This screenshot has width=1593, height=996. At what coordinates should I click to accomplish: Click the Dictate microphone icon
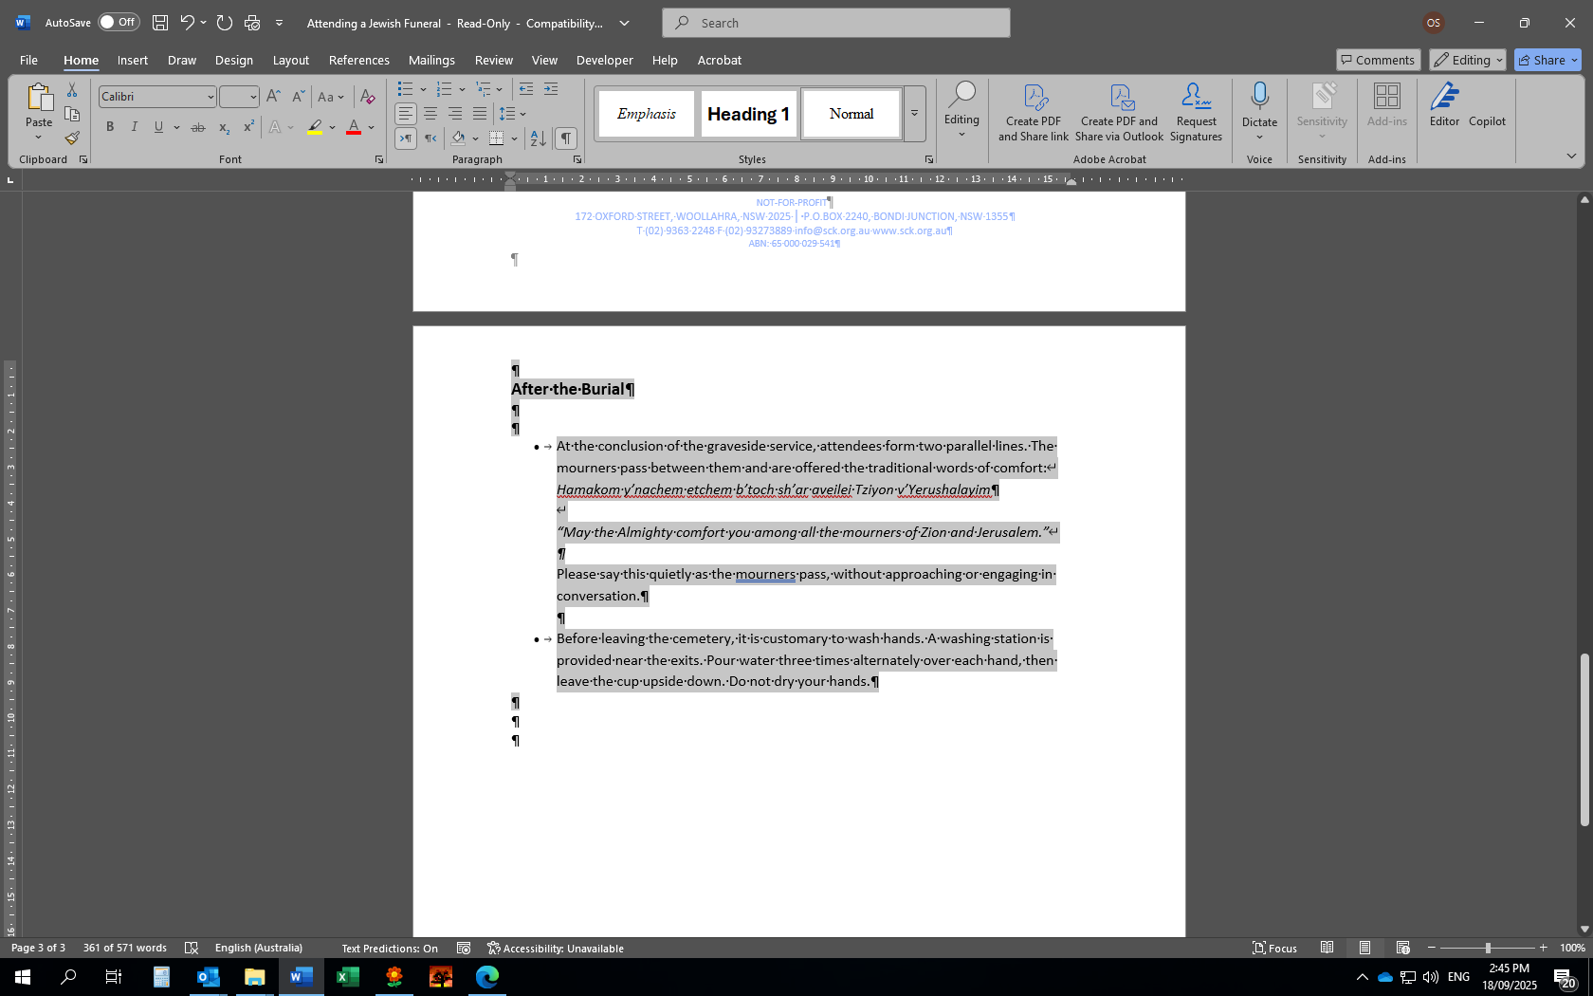click(x=1259, y=97)
